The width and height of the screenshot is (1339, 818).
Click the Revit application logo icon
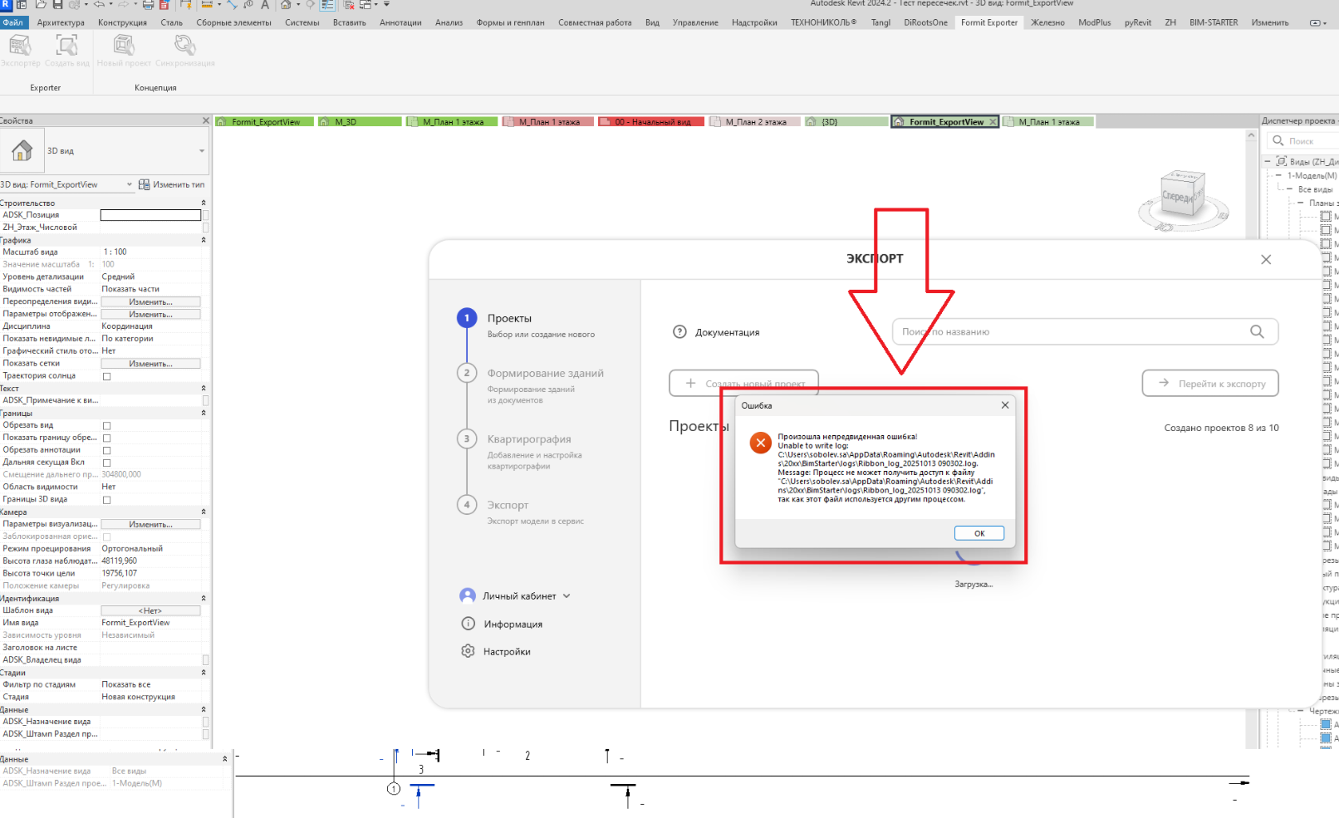click(x=6, y=4)
